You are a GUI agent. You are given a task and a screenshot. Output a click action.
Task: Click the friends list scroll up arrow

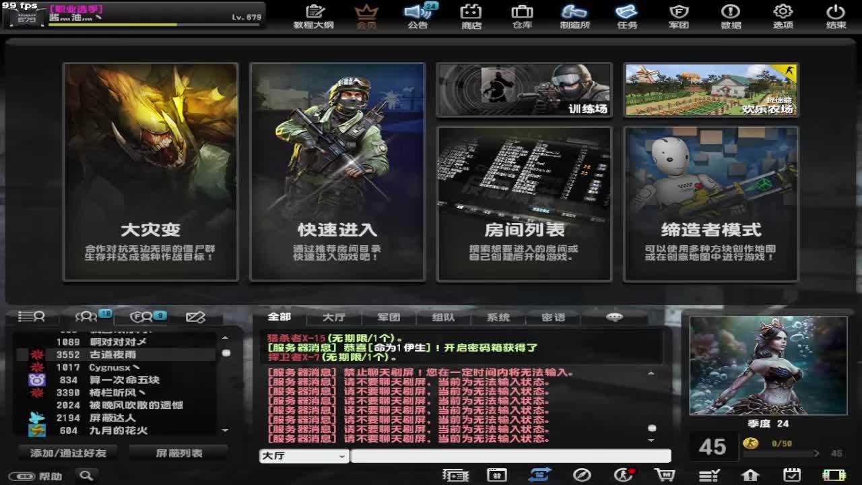225,338
